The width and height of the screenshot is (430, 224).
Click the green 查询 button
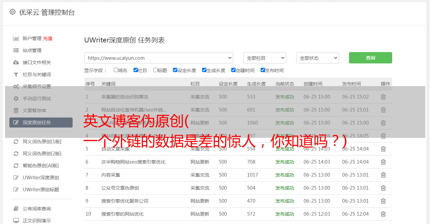pyautogui.click(x=370, y=58)
